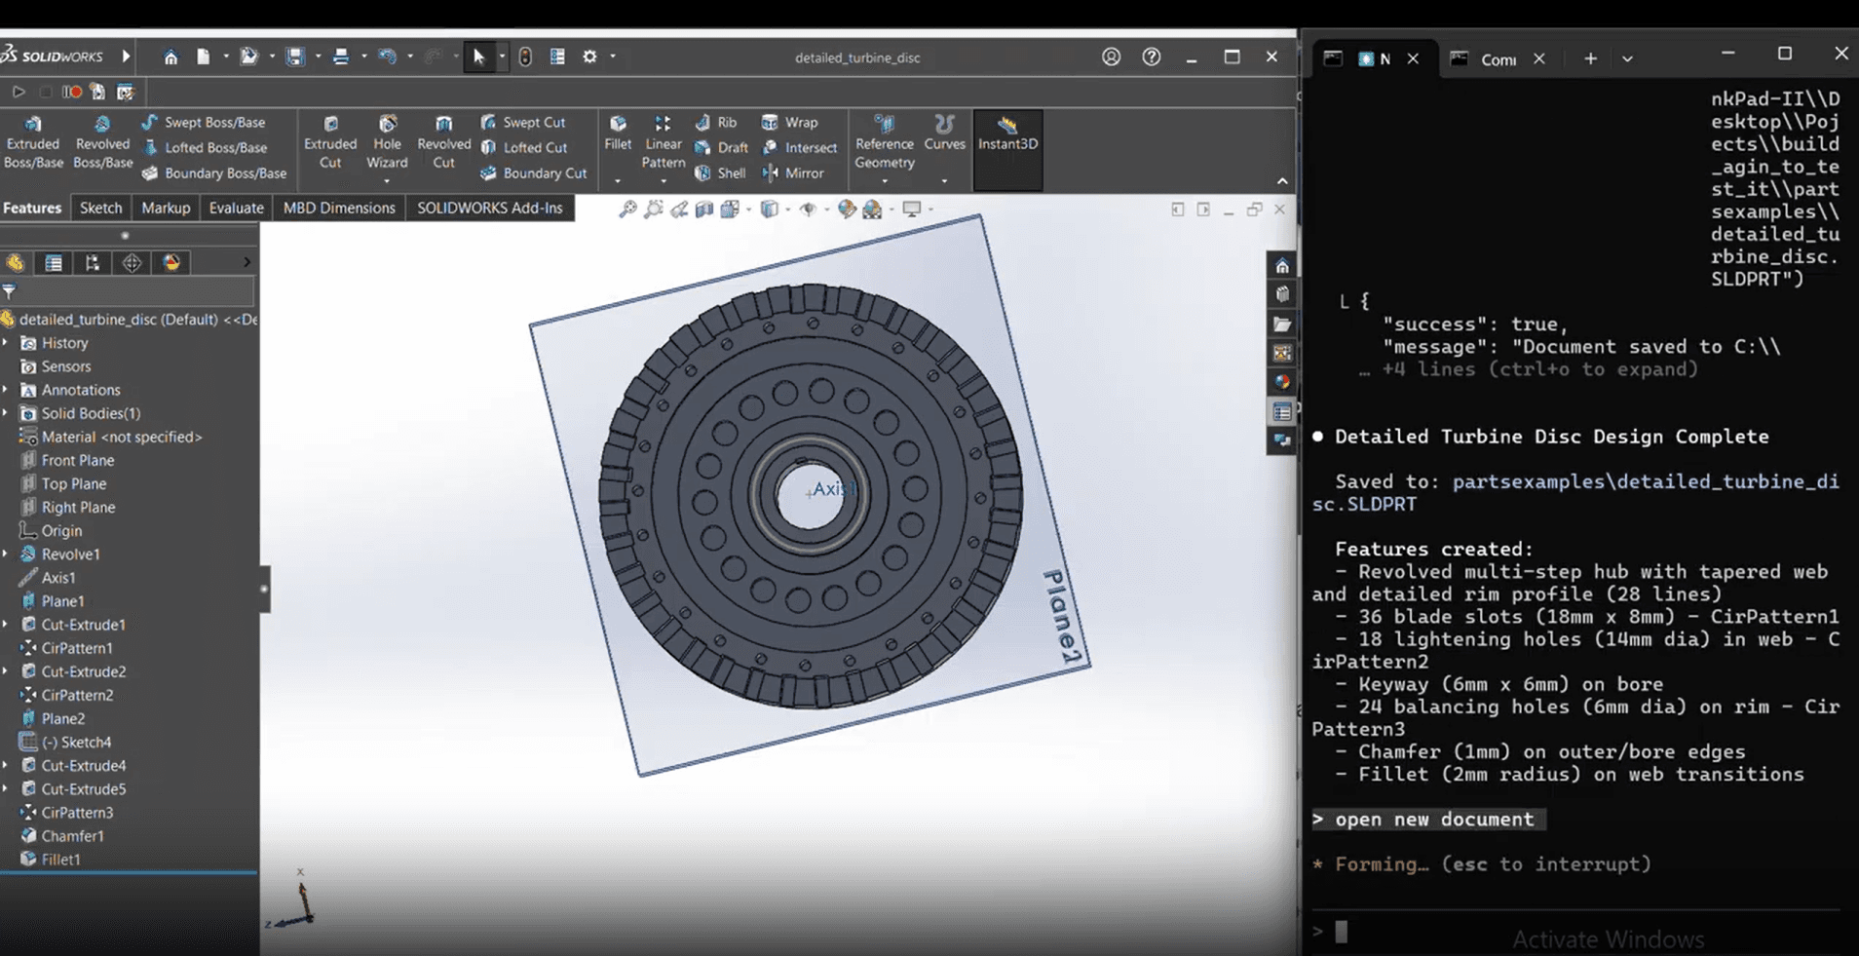
Task: Click the Mirror feature tool
Action: click(x=794, y=173)
